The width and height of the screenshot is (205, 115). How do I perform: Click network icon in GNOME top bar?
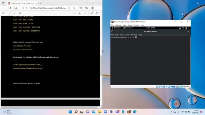pyautogui.click(x=180, y=28)
